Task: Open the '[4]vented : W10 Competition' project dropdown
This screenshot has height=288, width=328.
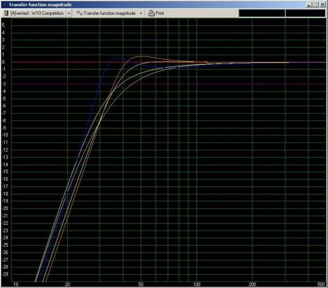Action: tap(69, 13)
